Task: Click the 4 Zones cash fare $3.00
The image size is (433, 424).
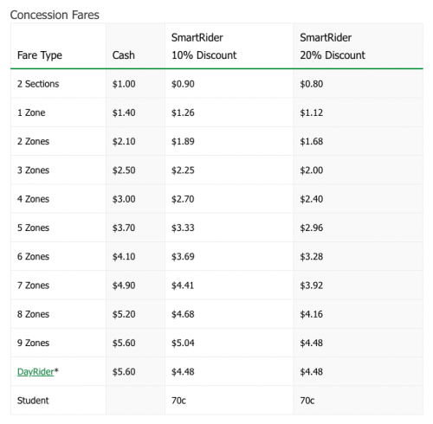Action: pos(124,199)
